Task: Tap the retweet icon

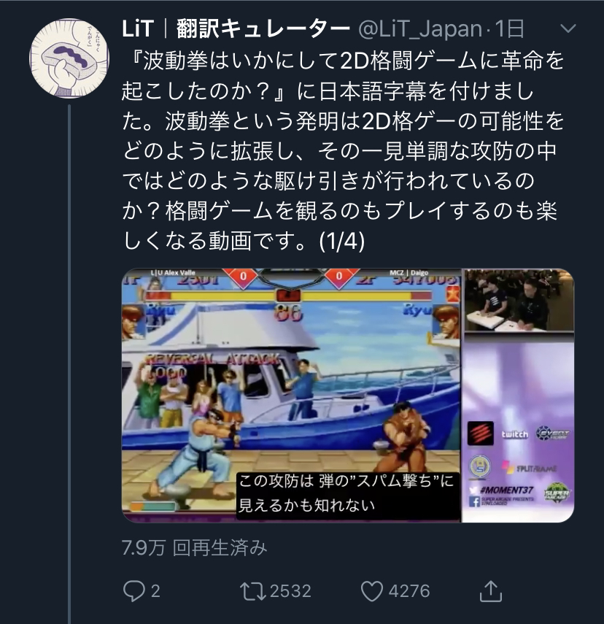Action: (253, 591)
